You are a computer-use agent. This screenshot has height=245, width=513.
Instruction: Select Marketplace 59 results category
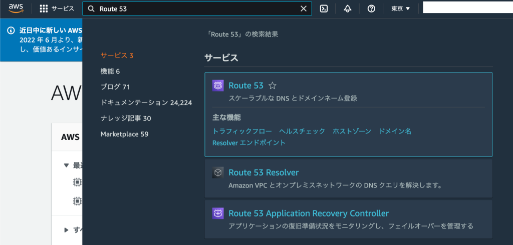point(125,134)
